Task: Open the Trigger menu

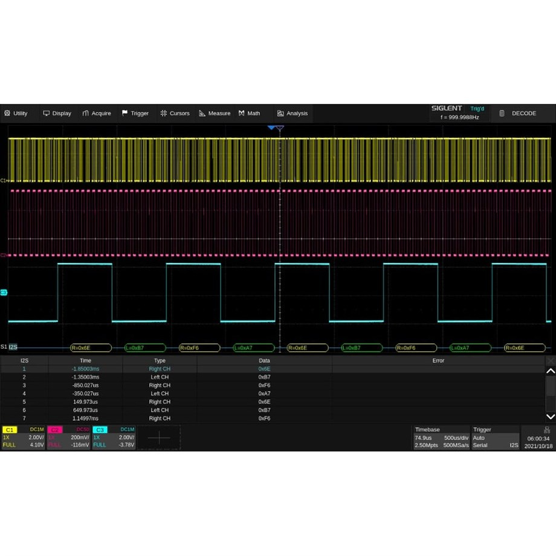Action: point(135,113)
